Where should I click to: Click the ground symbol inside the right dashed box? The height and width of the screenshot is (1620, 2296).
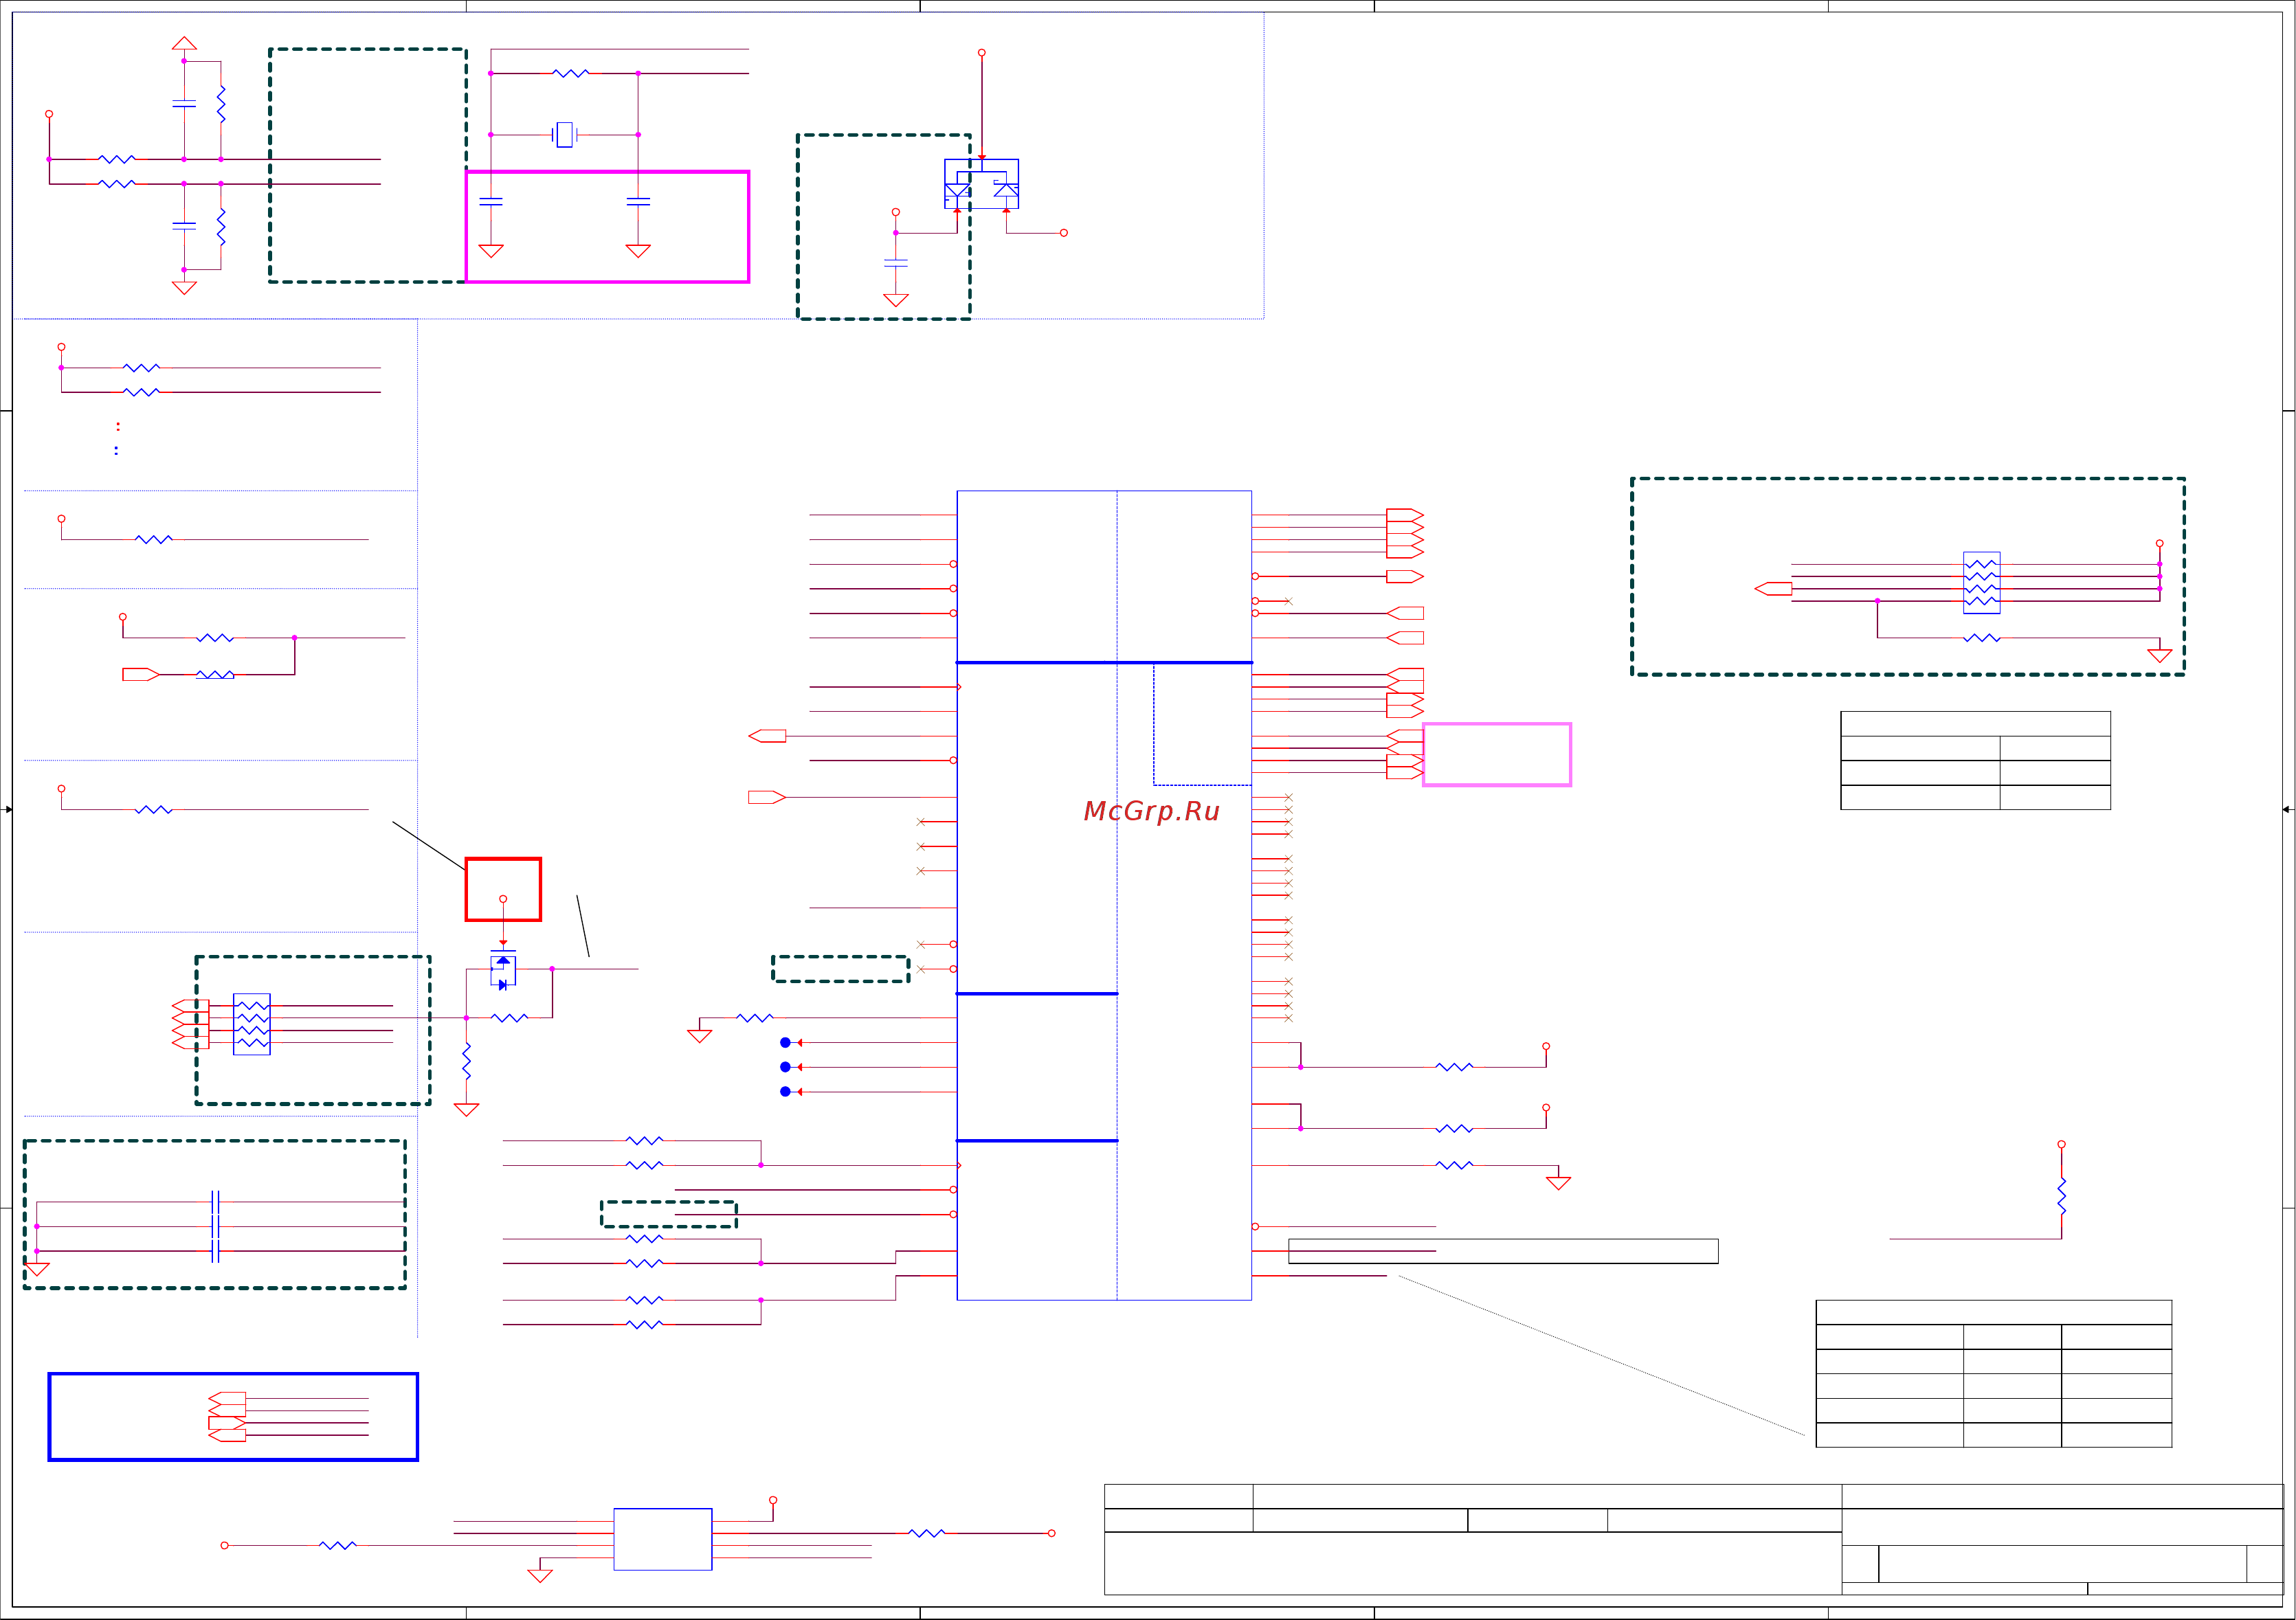[2160, 656]
